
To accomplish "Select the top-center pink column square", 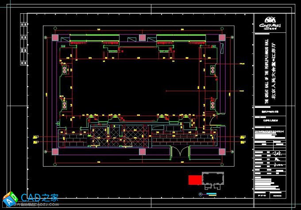I will click(x=143, y=38).
